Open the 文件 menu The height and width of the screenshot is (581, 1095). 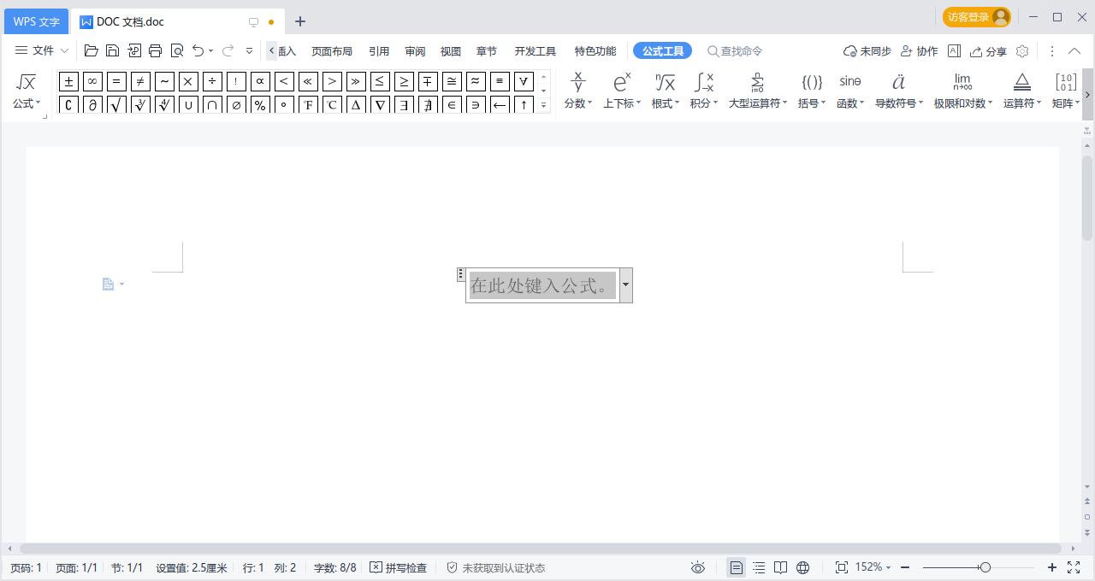pyautogui.click(x=41, y=50)
